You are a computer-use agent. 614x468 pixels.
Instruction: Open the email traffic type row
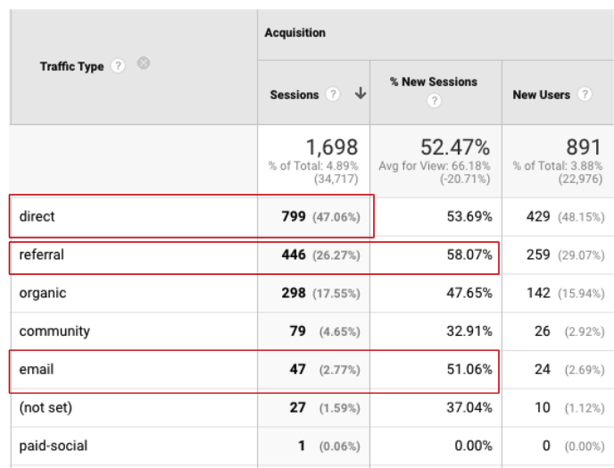[36, 369]
